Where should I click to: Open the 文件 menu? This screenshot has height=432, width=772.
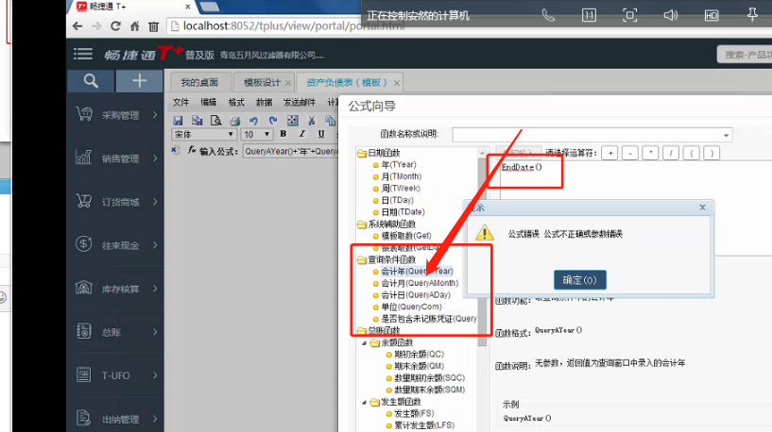[180, 102]
